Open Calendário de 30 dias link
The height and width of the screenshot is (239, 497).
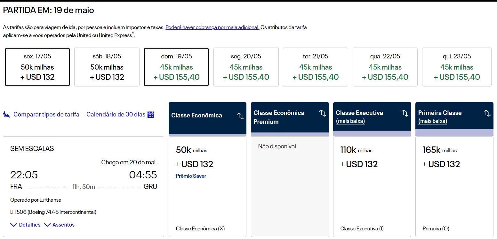pos(116,115)
